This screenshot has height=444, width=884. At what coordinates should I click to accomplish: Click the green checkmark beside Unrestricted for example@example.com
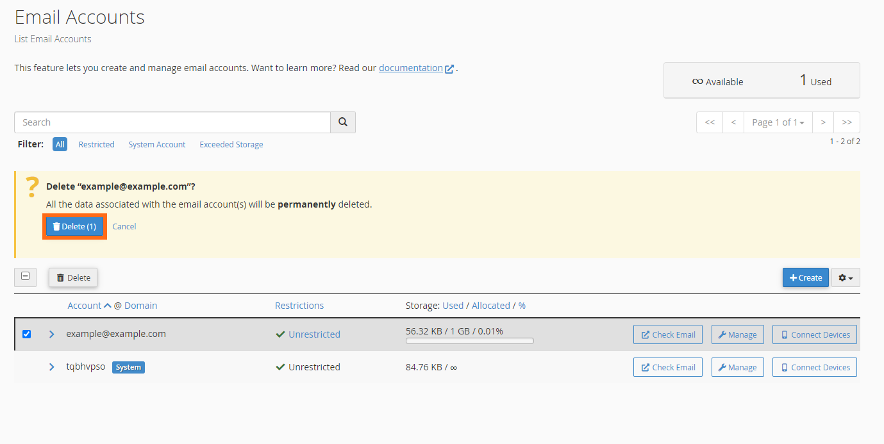coord(280,334)
